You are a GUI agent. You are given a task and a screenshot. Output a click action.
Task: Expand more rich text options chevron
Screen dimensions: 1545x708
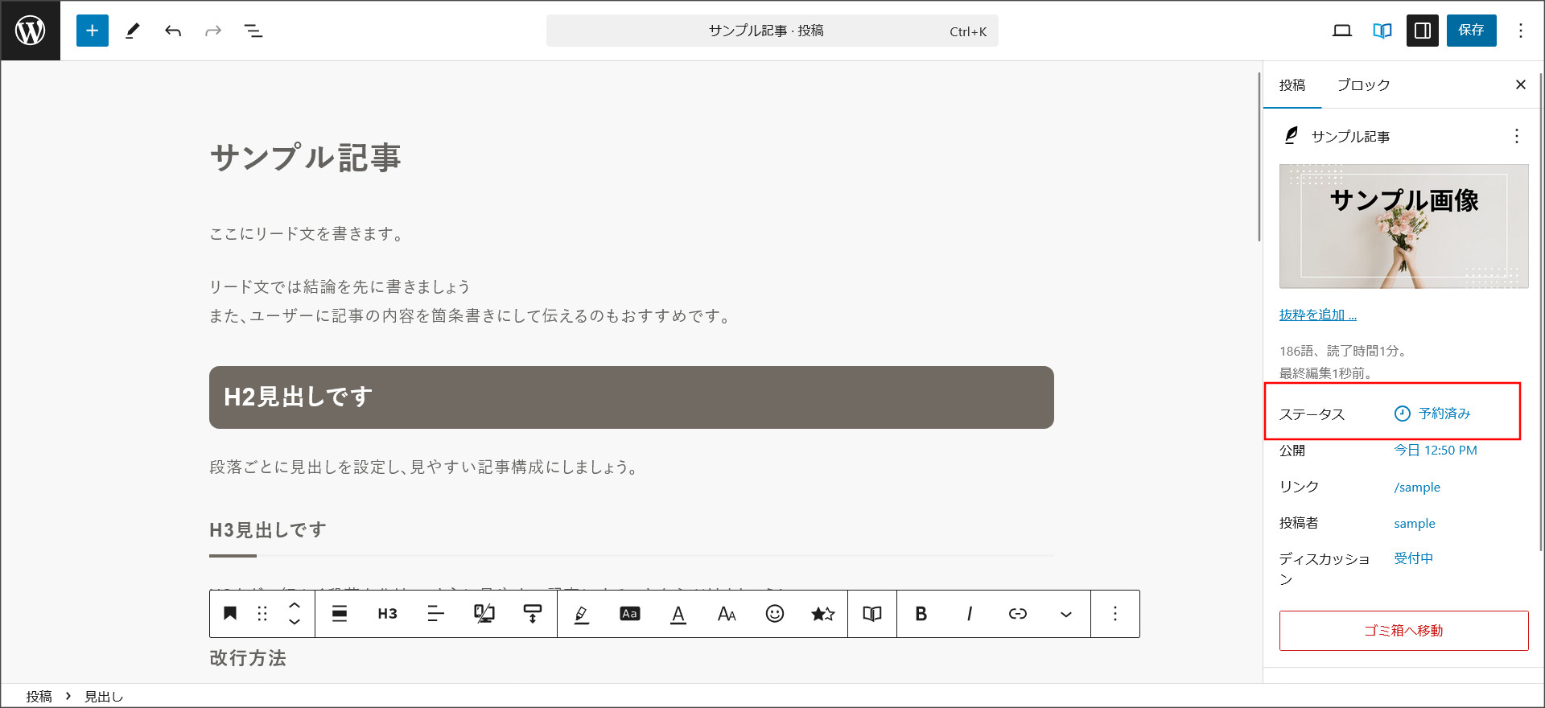[x=1066, y=614]
